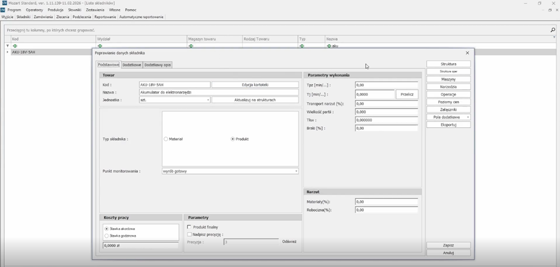Enable the Produkt finalny checkbox

pos(189,227)
